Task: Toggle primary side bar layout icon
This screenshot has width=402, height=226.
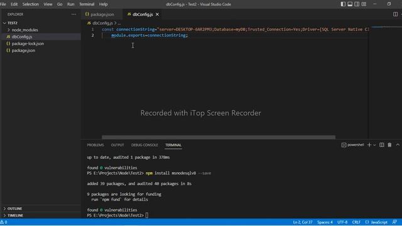Action: (x=343, y=4)
